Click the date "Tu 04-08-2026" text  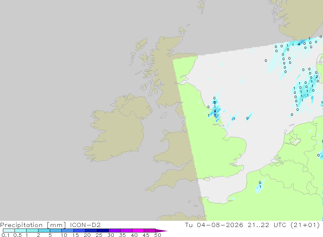coord(214,225)
